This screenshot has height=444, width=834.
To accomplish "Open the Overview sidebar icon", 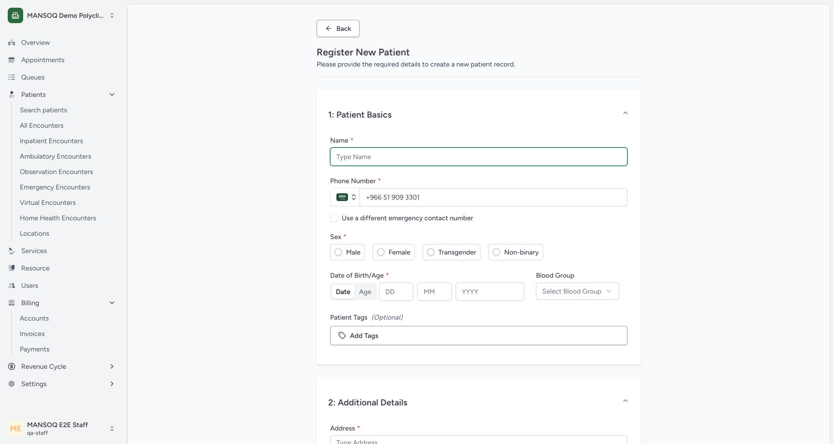I will 12,42.
